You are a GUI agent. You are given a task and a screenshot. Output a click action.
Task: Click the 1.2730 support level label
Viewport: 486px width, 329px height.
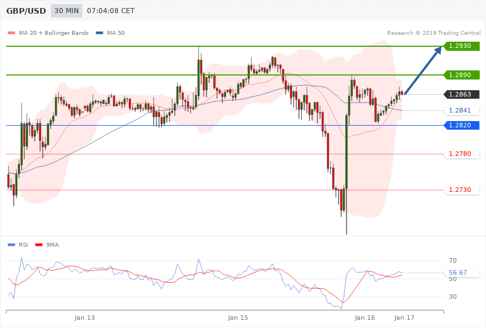[x=462, y=190]
